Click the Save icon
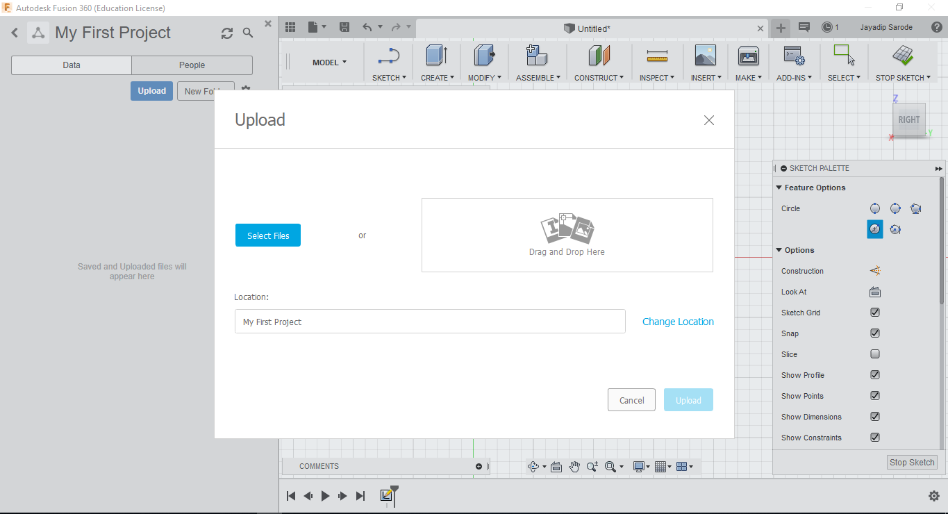This screenshot has height=514, width=948. coord(344,28)
